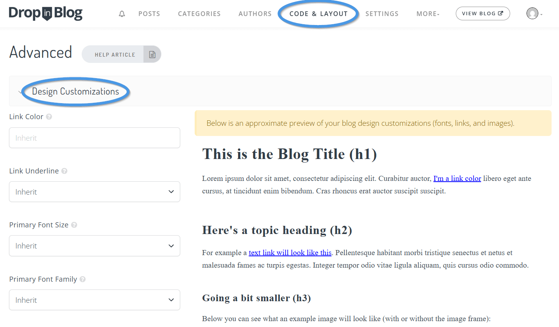Screen dimensions: 559x327
Task: Click the yellow preview notice banner
Action: 373,123
